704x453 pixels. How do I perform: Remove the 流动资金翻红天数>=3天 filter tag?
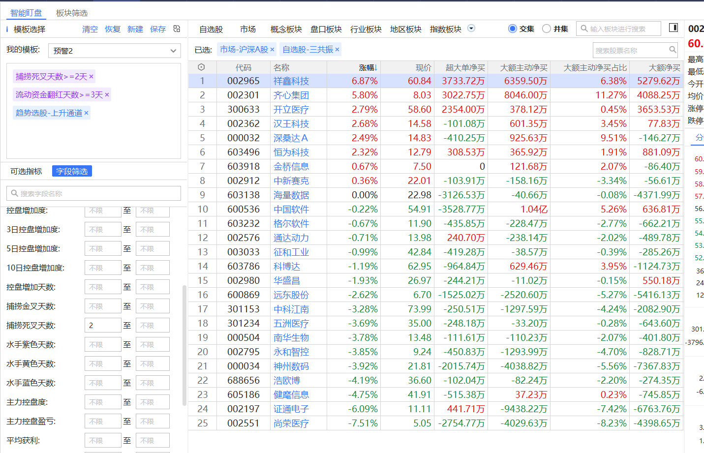107,95
